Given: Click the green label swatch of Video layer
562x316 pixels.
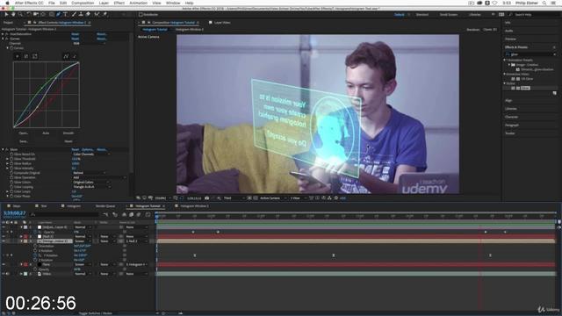Looking at the screenshot, I should [x=25, y=274].
